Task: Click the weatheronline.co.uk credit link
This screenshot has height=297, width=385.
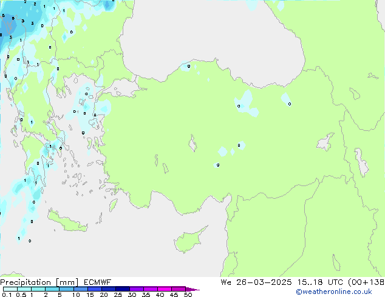Action: 334,292
